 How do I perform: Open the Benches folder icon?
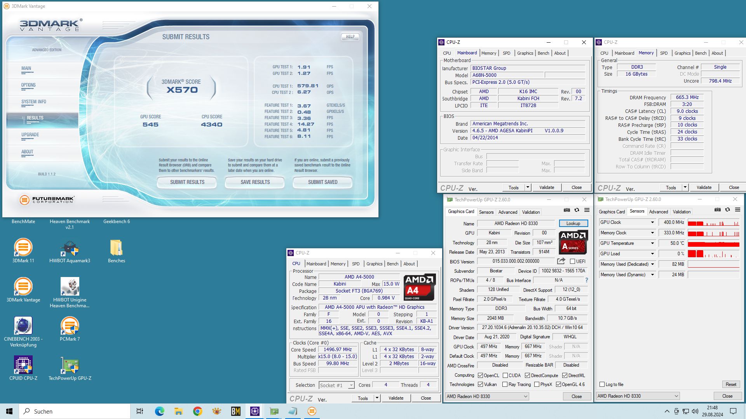click(117, 251)
